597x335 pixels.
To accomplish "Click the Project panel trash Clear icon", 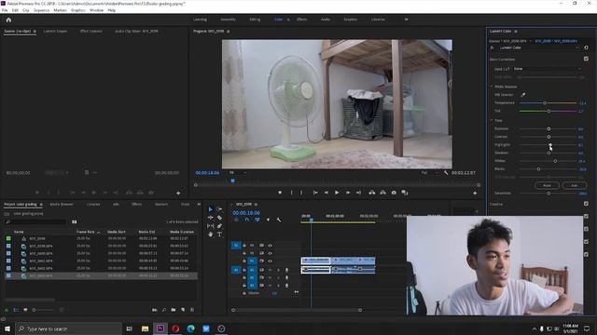I will click(192, 310).
